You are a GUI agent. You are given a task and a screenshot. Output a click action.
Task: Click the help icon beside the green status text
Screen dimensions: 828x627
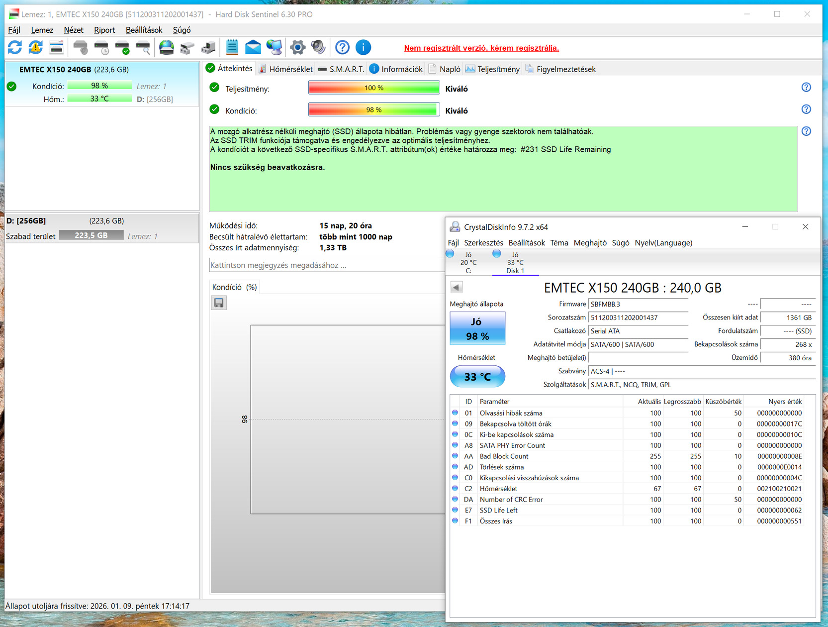pyautogui.click(x=806, y=131)
